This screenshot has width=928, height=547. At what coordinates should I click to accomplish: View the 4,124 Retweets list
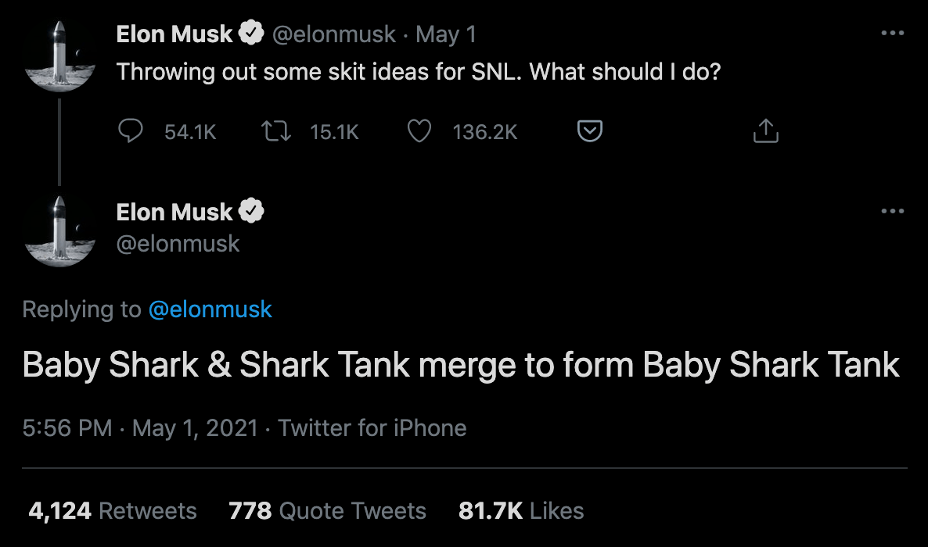coord(113,511)
